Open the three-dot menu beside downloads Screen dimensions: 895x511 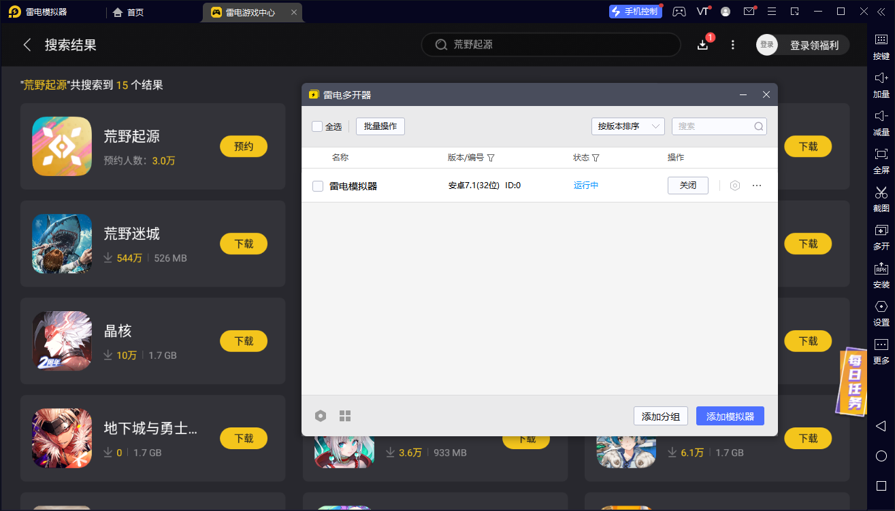tap(733, 45)
